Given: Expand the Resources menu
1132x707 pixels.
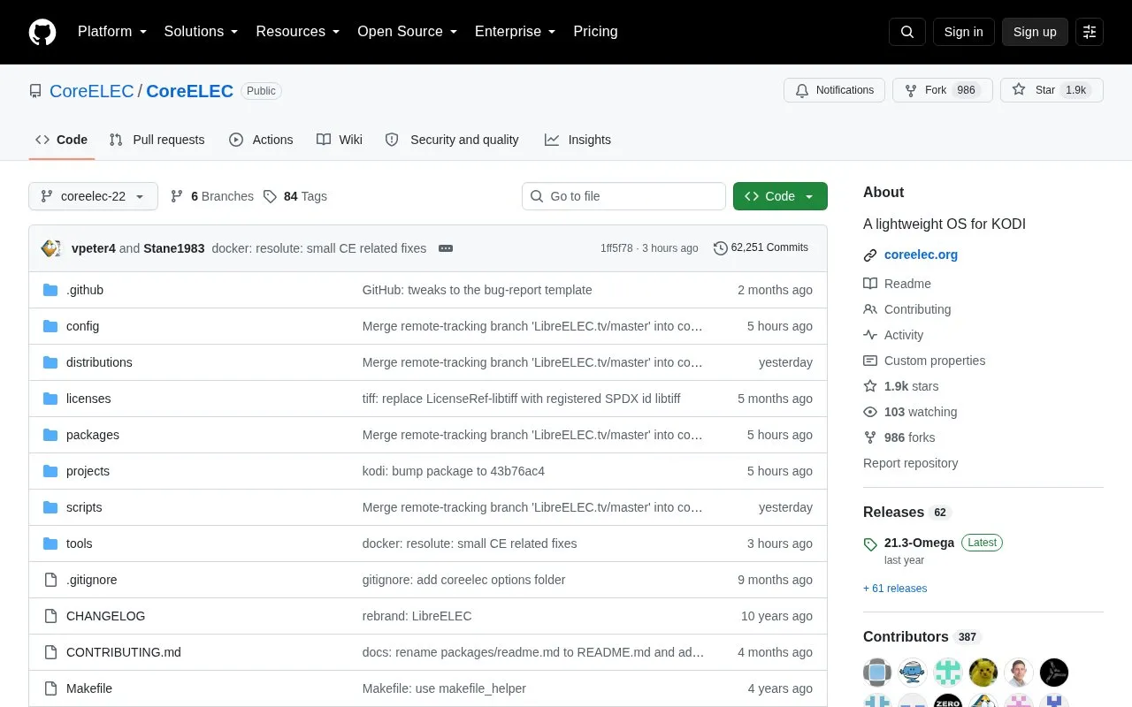Looking at the screenshot, I should click(298, 32).
